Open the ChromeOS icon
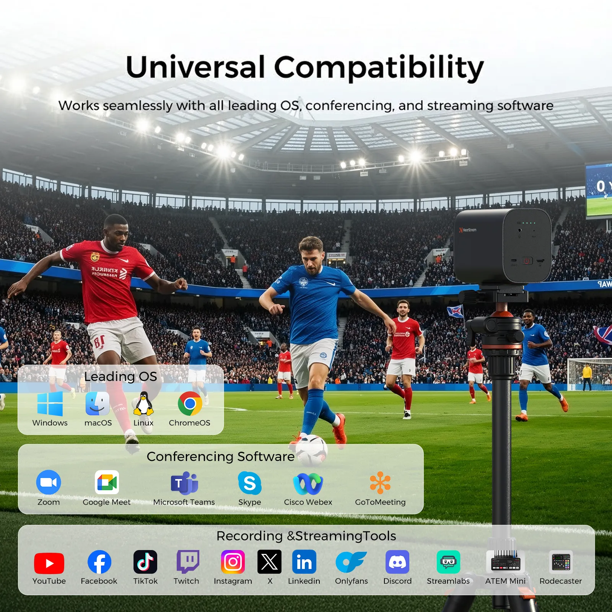Image resolution: width=612 pixels, height=612 pixels. [190, 404]
